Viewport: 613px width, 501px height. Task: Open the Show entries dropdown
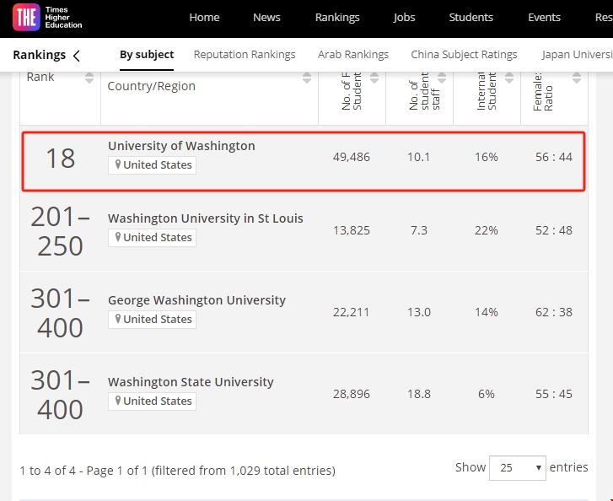point(517,467)
